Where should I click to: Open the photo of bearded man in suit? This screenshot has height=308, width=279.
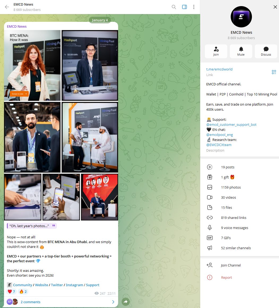click(x=32, y=137)
